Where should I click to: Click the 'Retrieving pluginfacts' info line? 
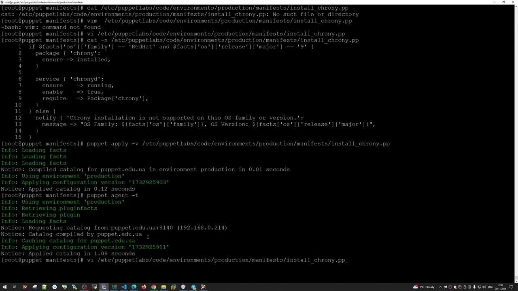49,208
